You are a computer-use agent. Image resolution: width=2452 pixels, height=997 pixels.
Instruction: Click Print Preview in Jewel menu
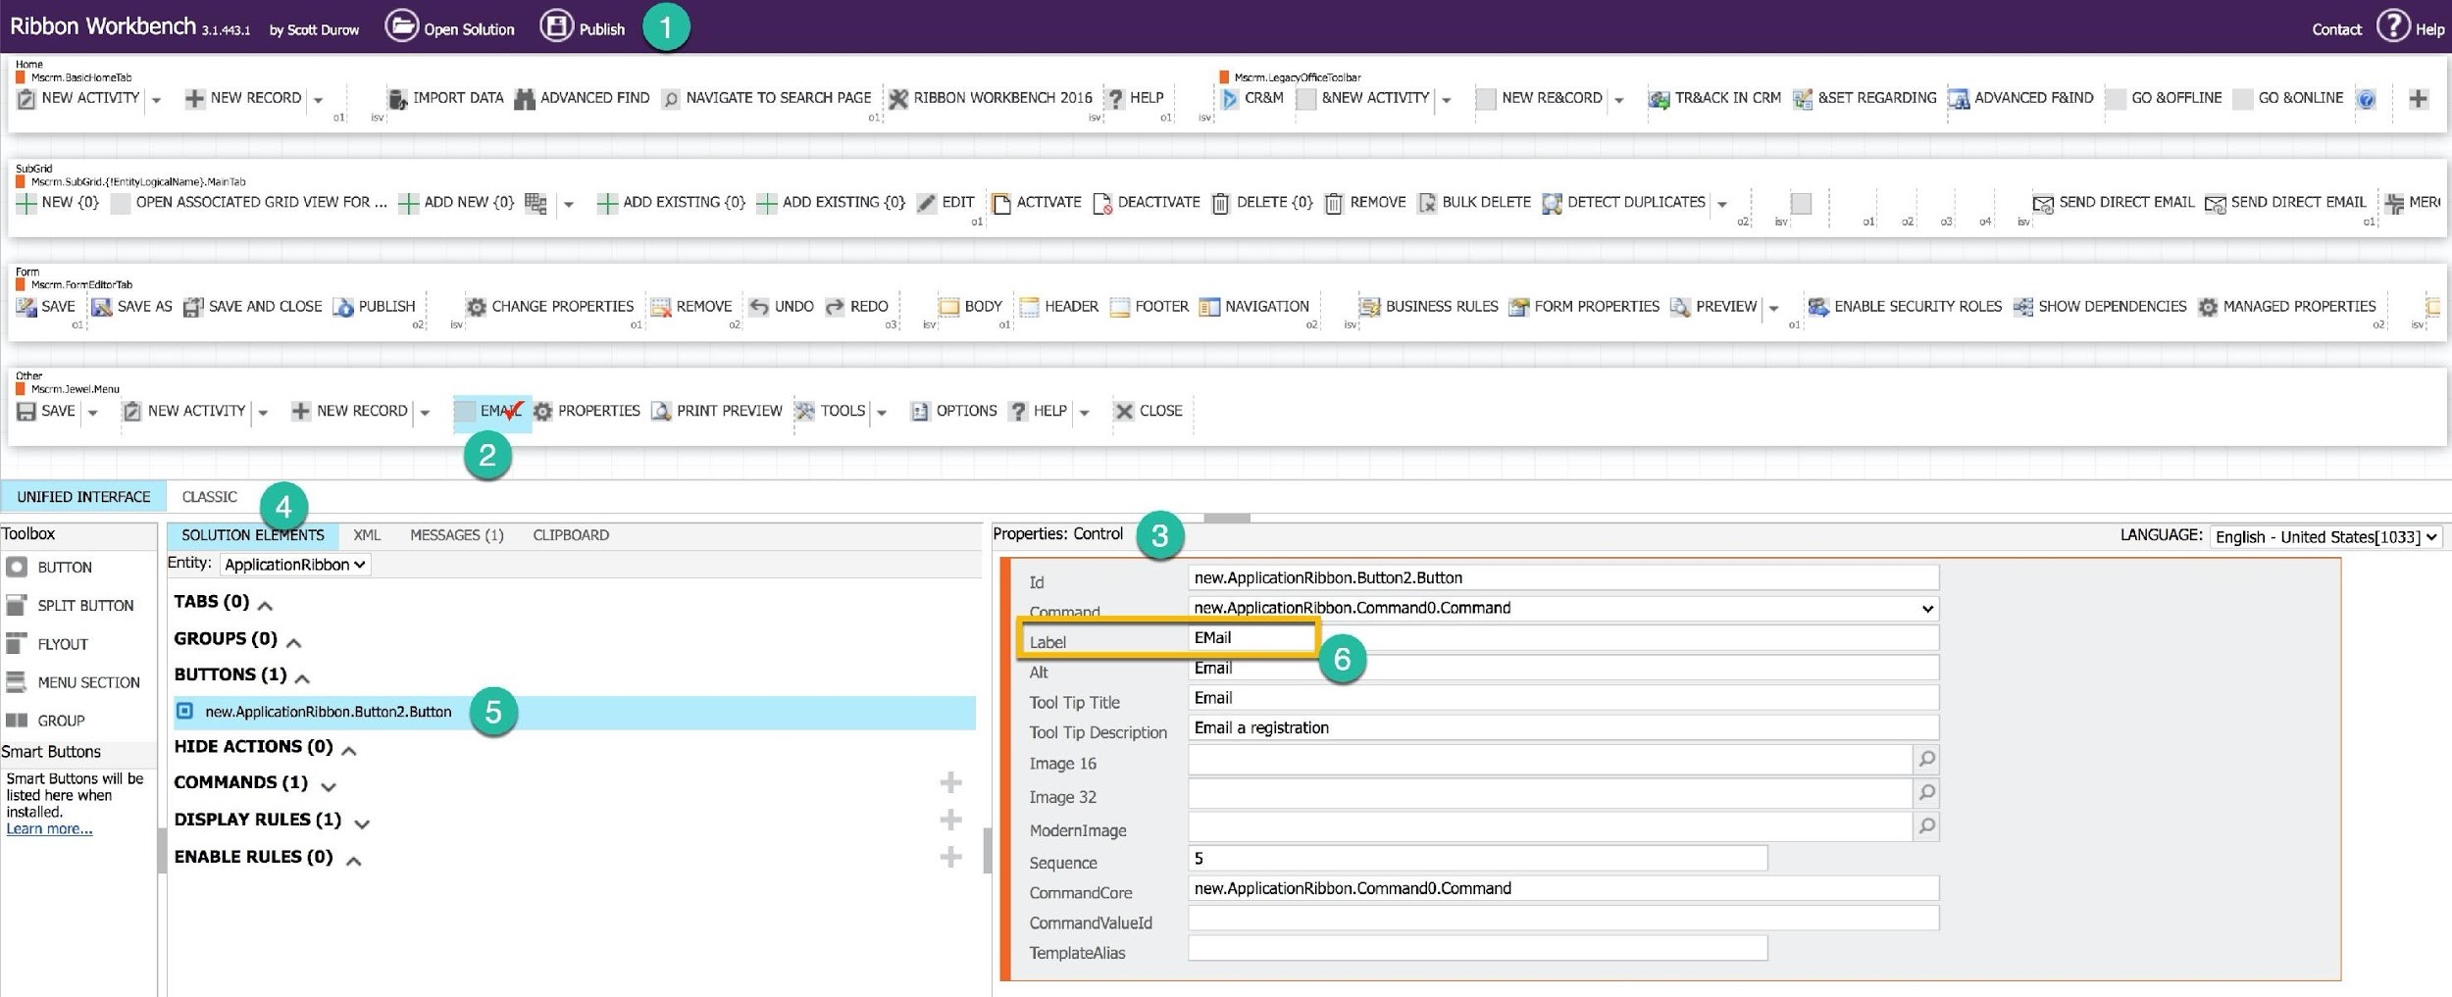pyautogui.click(x=717, y=411)
